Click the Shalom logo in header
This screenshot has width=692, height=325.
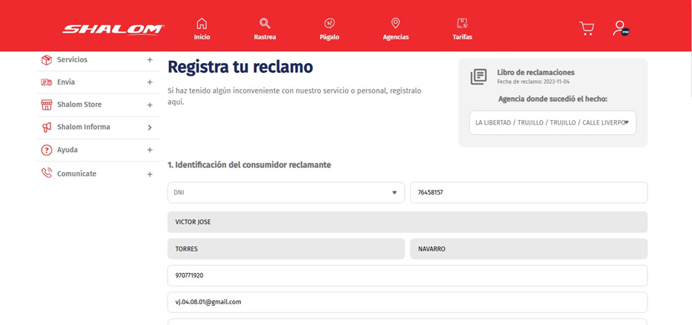point(113,29)
